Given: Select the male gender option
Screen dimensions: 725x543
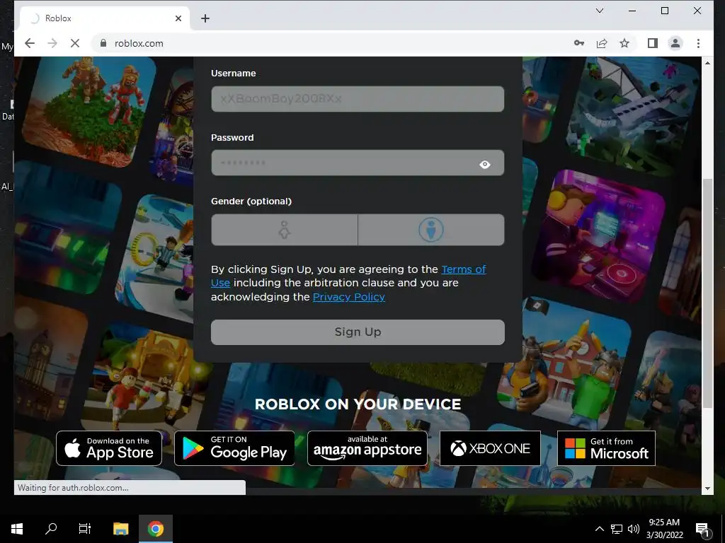Looking at the screenshot, I should point(431,230).
